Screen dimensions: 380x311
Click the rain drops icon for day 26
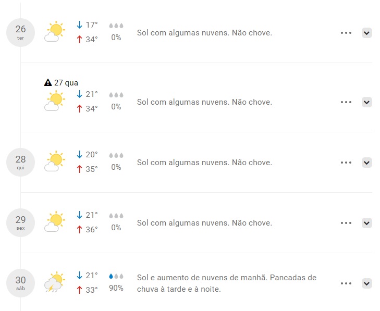click(x=116, y=26)
